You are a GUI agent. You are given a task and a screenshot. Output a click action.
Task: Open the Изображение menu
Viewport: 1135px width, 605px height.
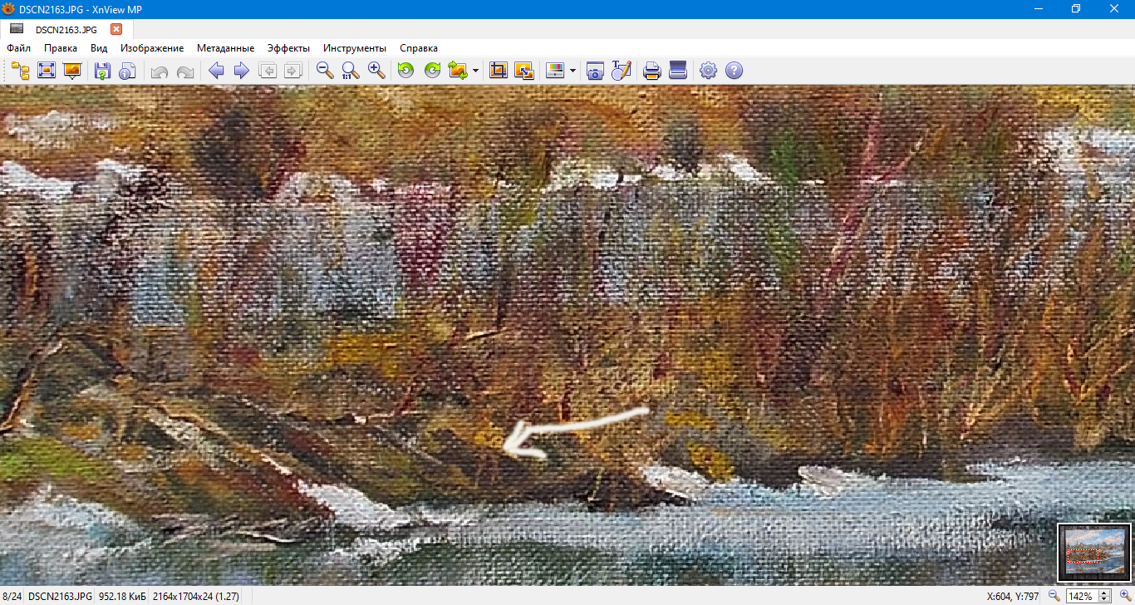[x=152, y=48]
